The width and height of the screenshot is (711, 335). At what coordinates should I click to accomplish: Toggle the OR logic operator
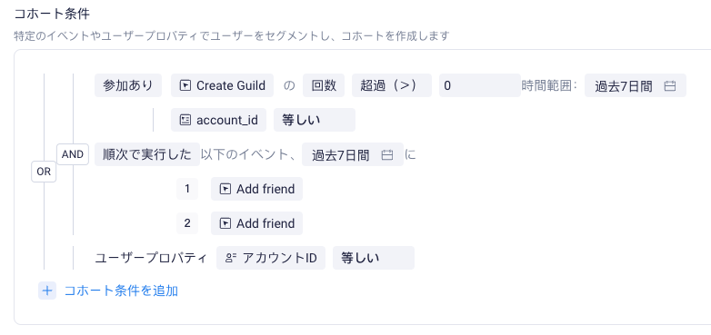click(x=44, y=172)
